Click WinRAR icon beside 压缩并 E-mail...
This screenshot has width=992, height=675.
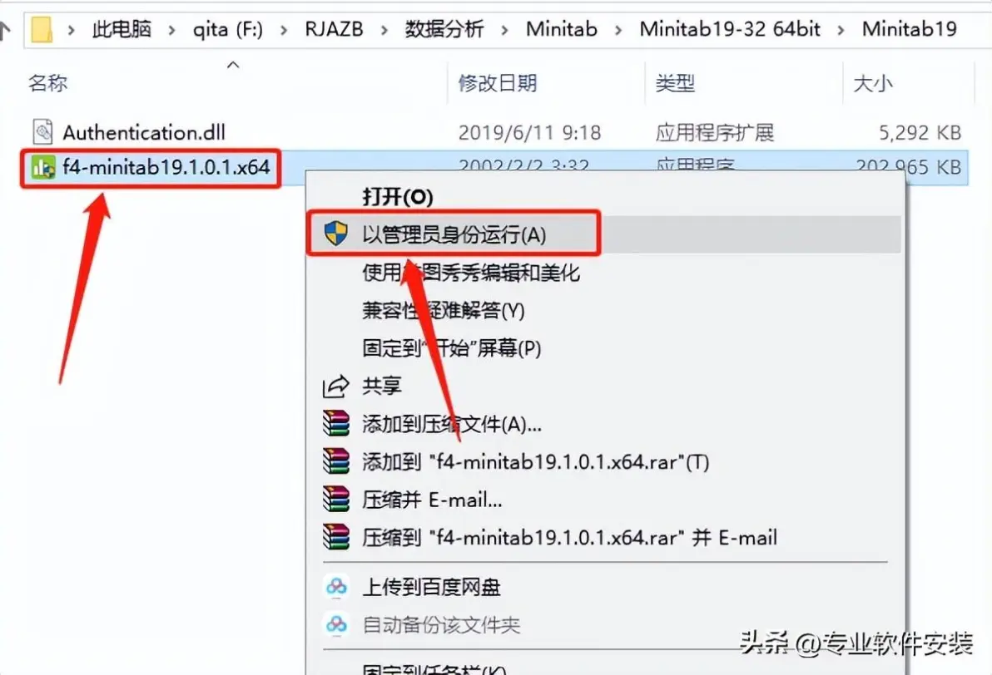click(336, 500)
